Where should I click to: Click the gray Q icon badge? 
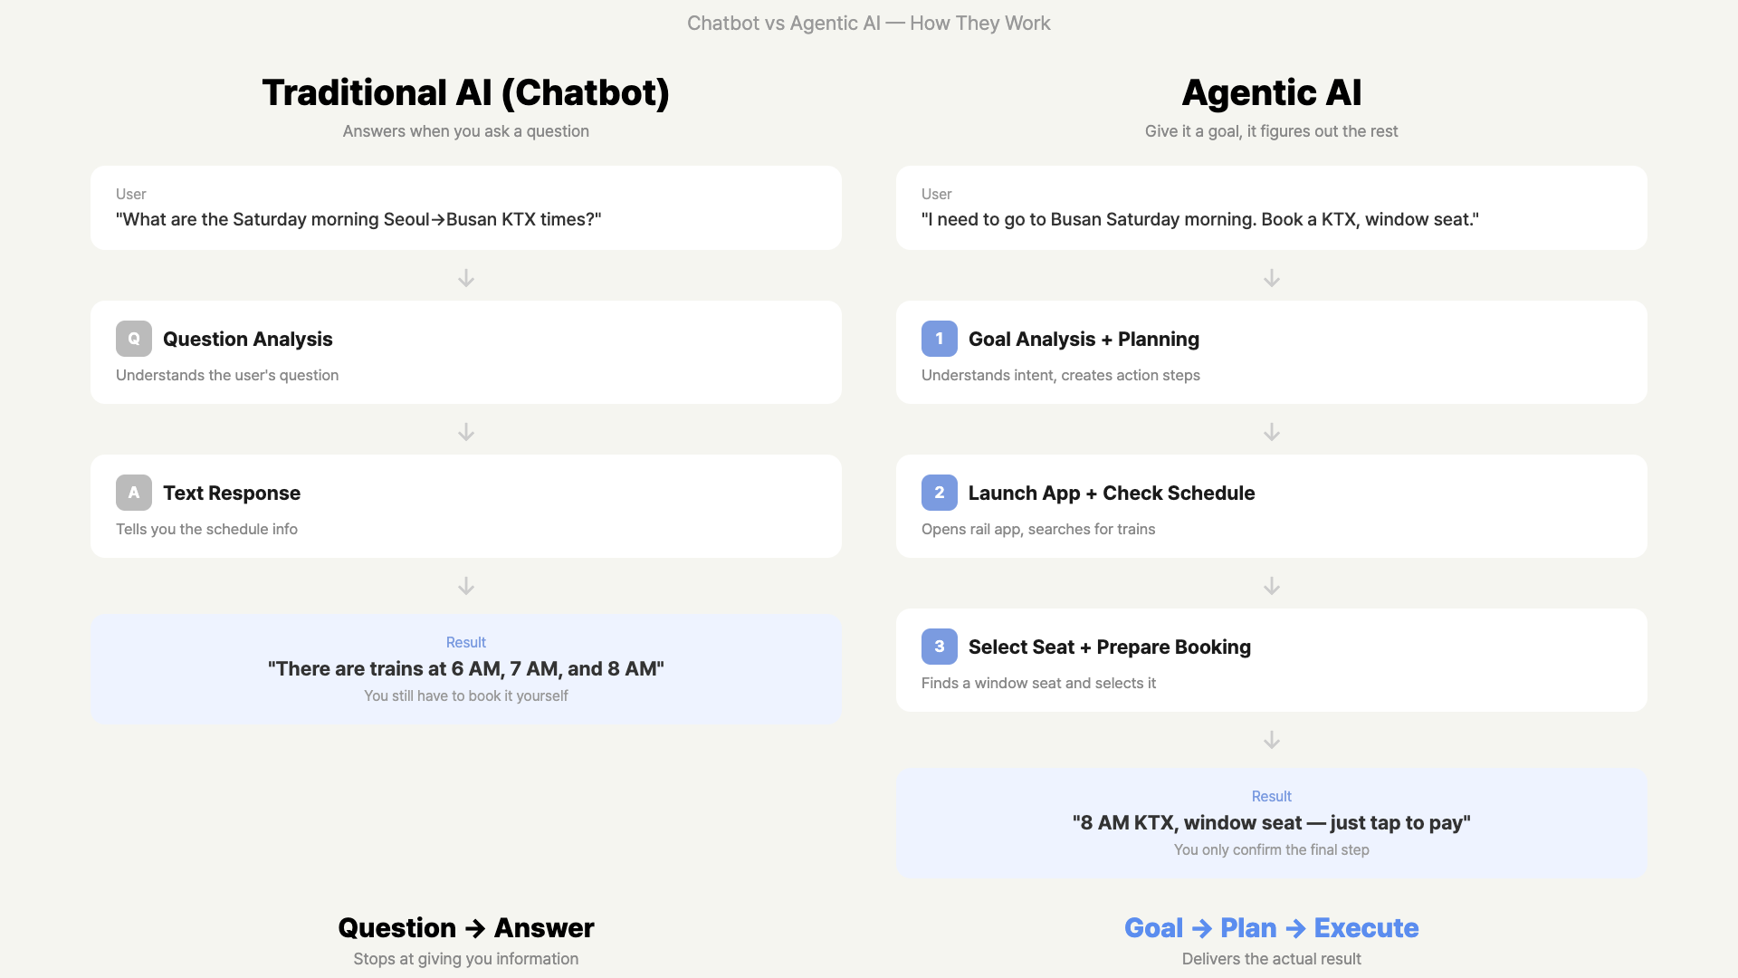134,339
